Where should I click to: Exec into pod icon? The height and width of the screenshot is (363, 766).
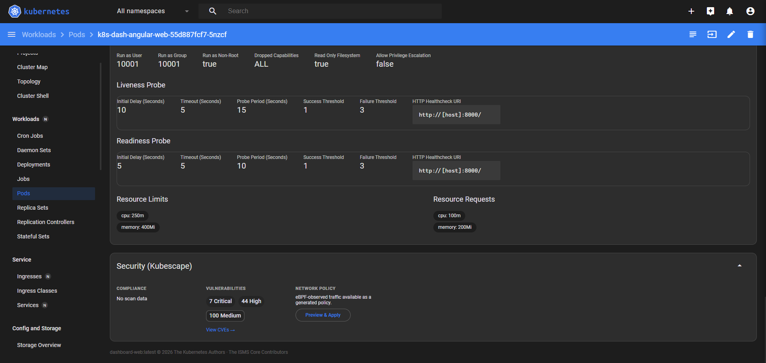[x=712, y=34]
